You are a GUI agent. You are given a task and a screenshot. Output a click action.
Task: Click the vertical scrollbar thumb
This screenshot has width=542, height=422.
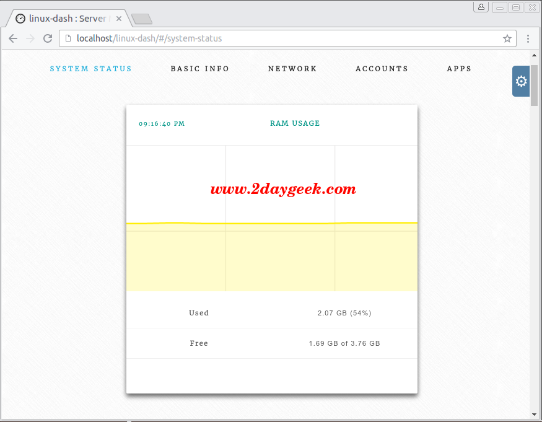[534, 86]
